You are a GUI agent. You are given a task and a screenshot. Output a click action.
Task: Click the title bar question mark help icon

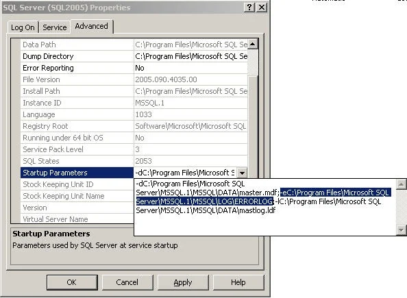(x=249, y=8)
